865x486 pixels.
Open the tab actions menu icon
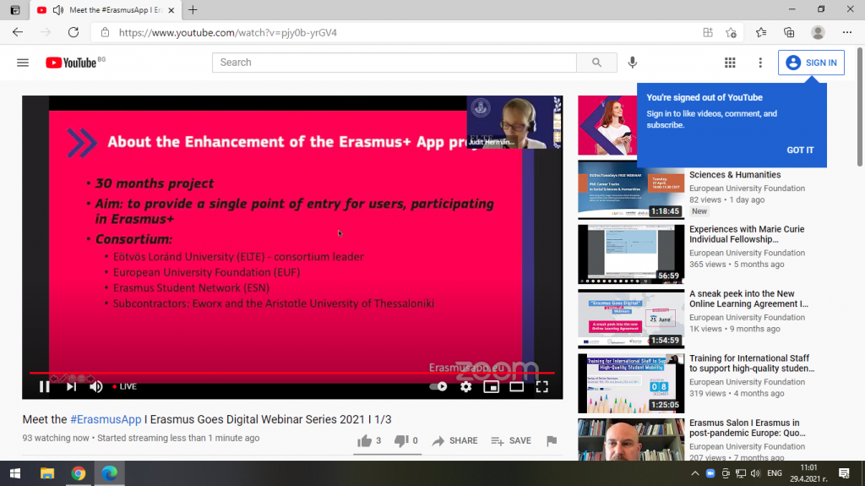point(15,10)
